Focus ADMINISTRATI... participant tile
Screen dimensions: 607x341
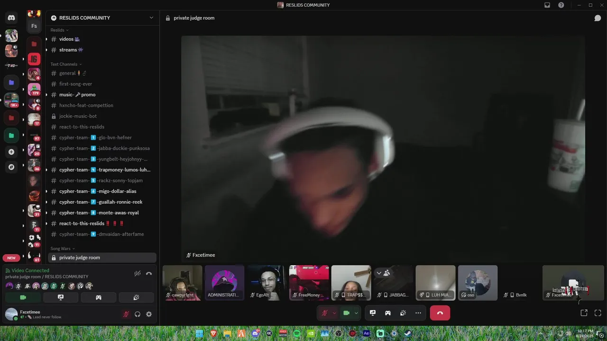[x=225, y=283]
